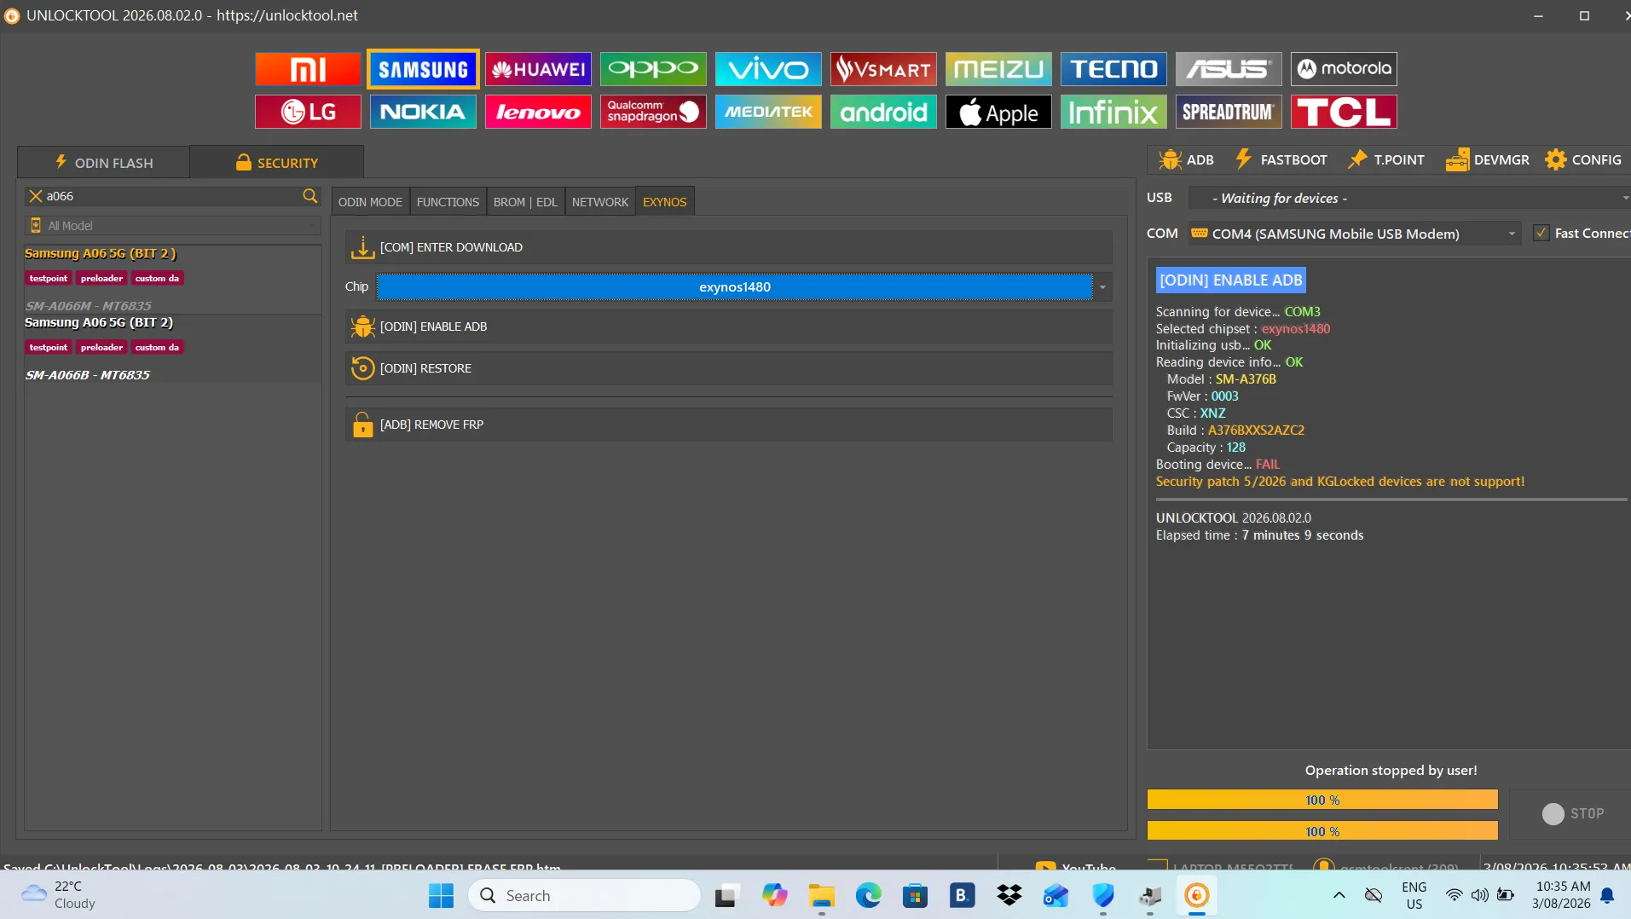Expand the All Model filter dropdown

[x=173, y=226]
